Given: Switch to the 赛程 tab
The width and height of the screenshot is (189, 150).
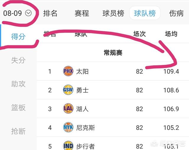Looking at the screenshot, I should 82,13.
